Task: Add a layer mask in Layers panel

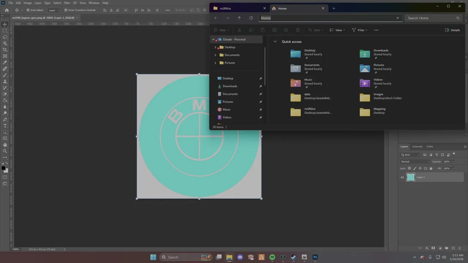Action: 433,248
